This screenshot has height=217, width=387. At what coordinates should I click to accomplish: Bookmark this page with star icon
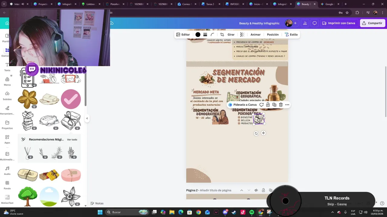pyautogui.click(x=347, y=13)
